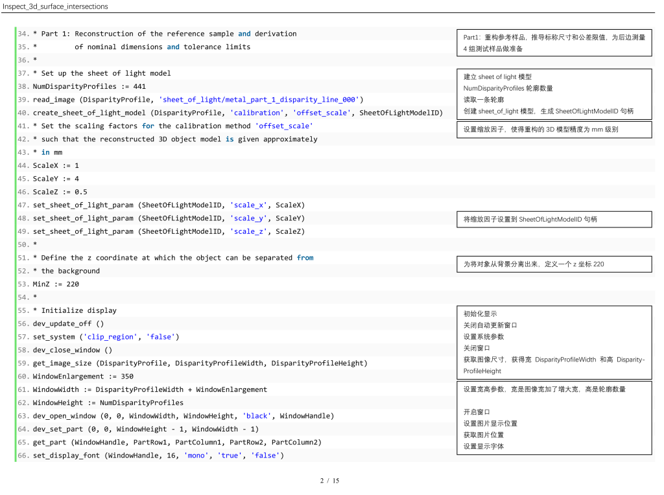Click the 'scale_z' parameter string

pyautogui.click(x=249, y=231)
